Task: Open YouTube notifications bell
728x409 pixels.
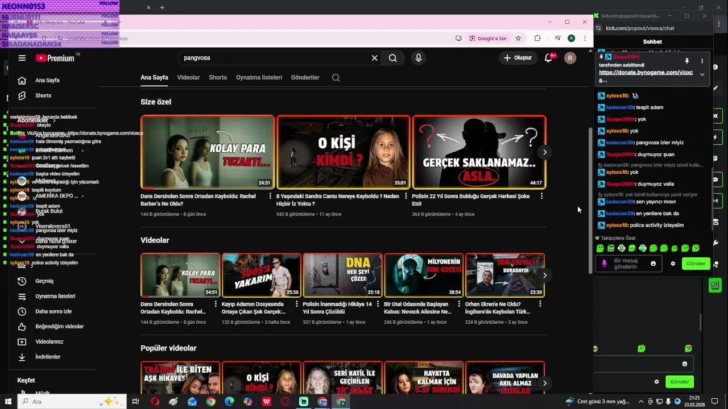Action: click(x=548, y=58)
